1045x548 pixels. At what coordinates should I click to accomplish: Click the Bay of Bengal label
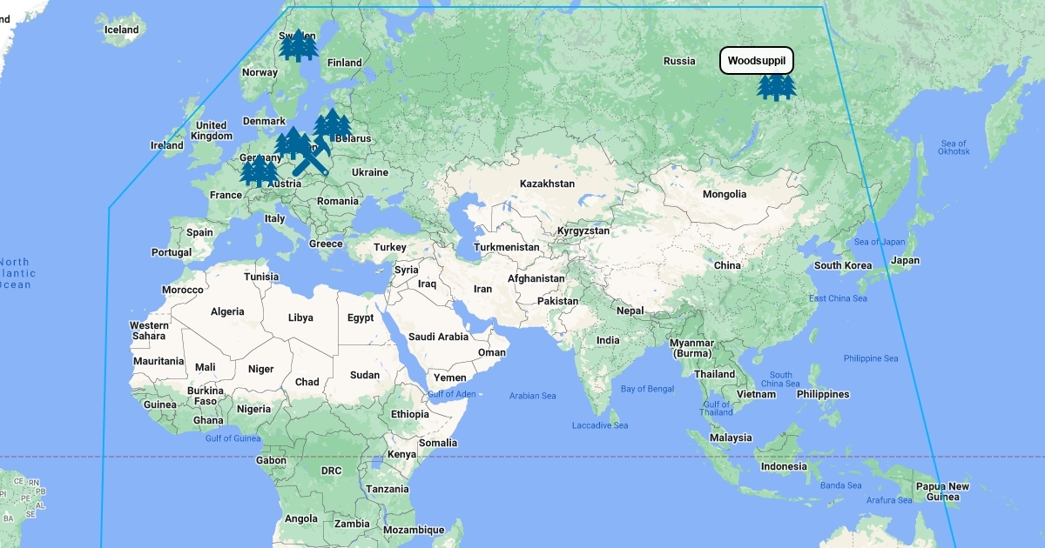pos(648,388)
